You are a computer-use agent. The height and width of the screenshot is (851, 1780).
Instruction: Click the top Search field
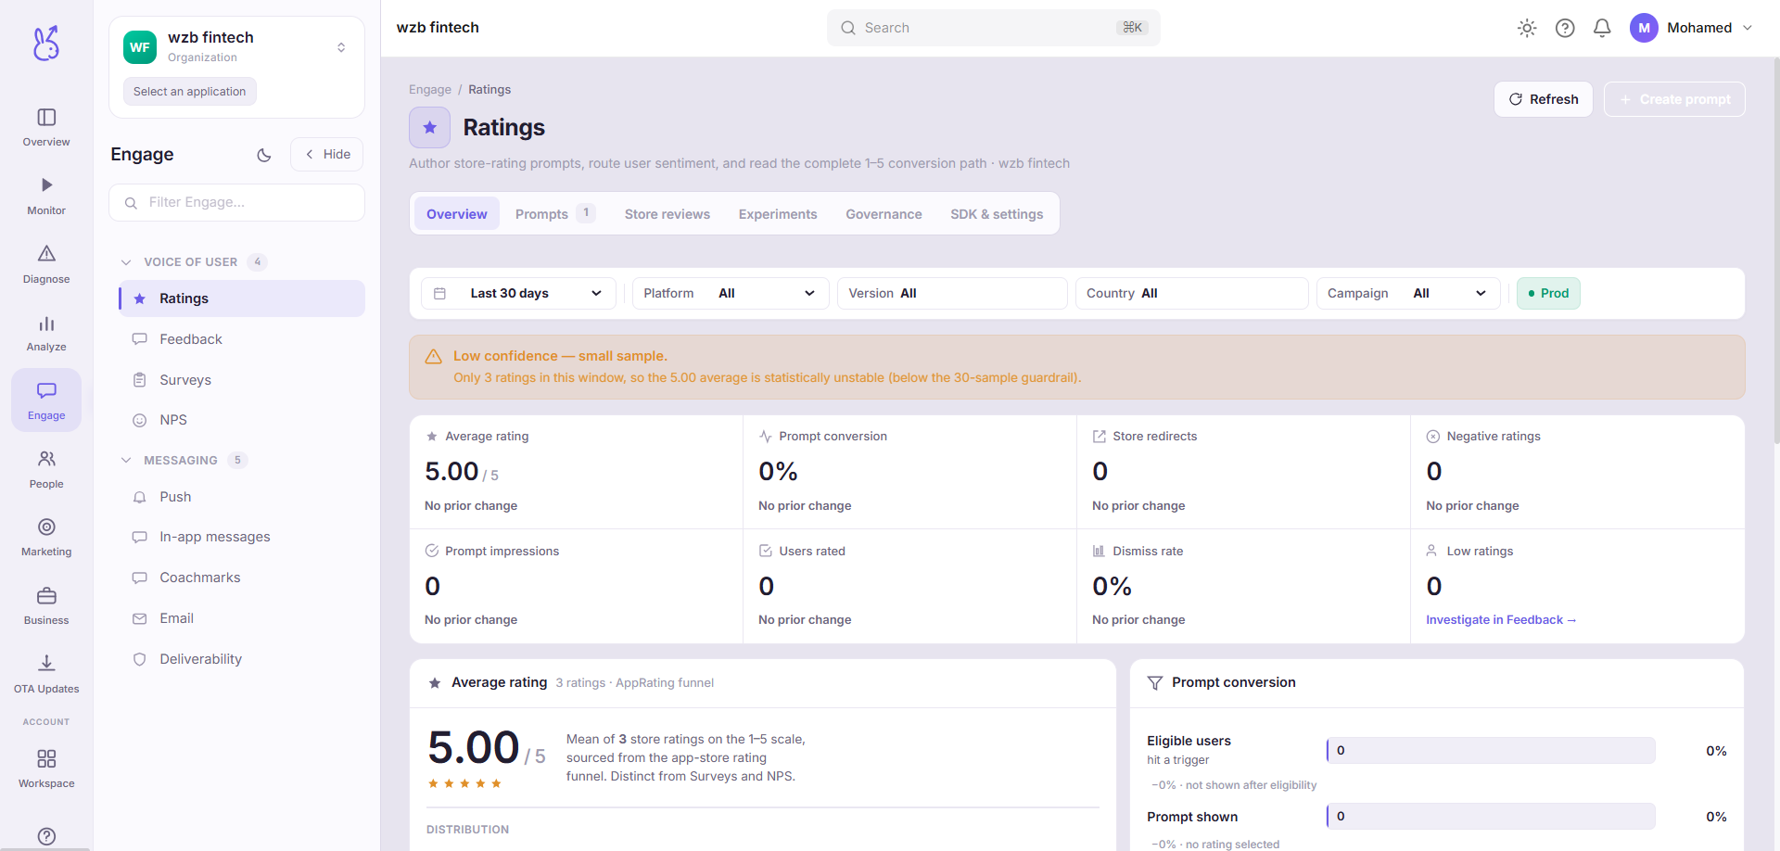click(993, 28)
